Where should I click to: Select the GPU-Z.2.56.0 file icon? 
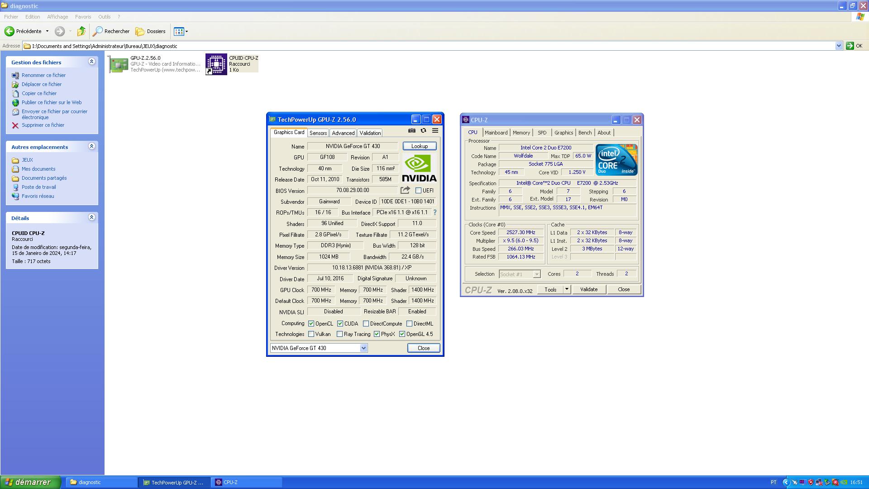pyautogui.click(x=119, y=64)
